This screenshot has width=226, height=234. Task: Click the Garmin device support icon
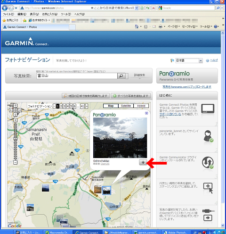pos(208,109)
